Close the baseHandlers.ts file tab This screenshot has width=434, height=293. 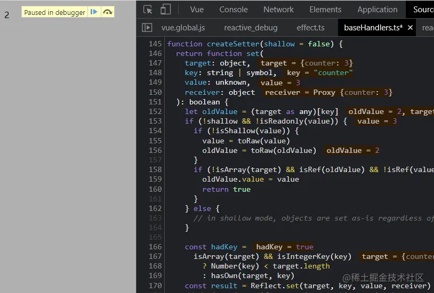tap(410, 27)
